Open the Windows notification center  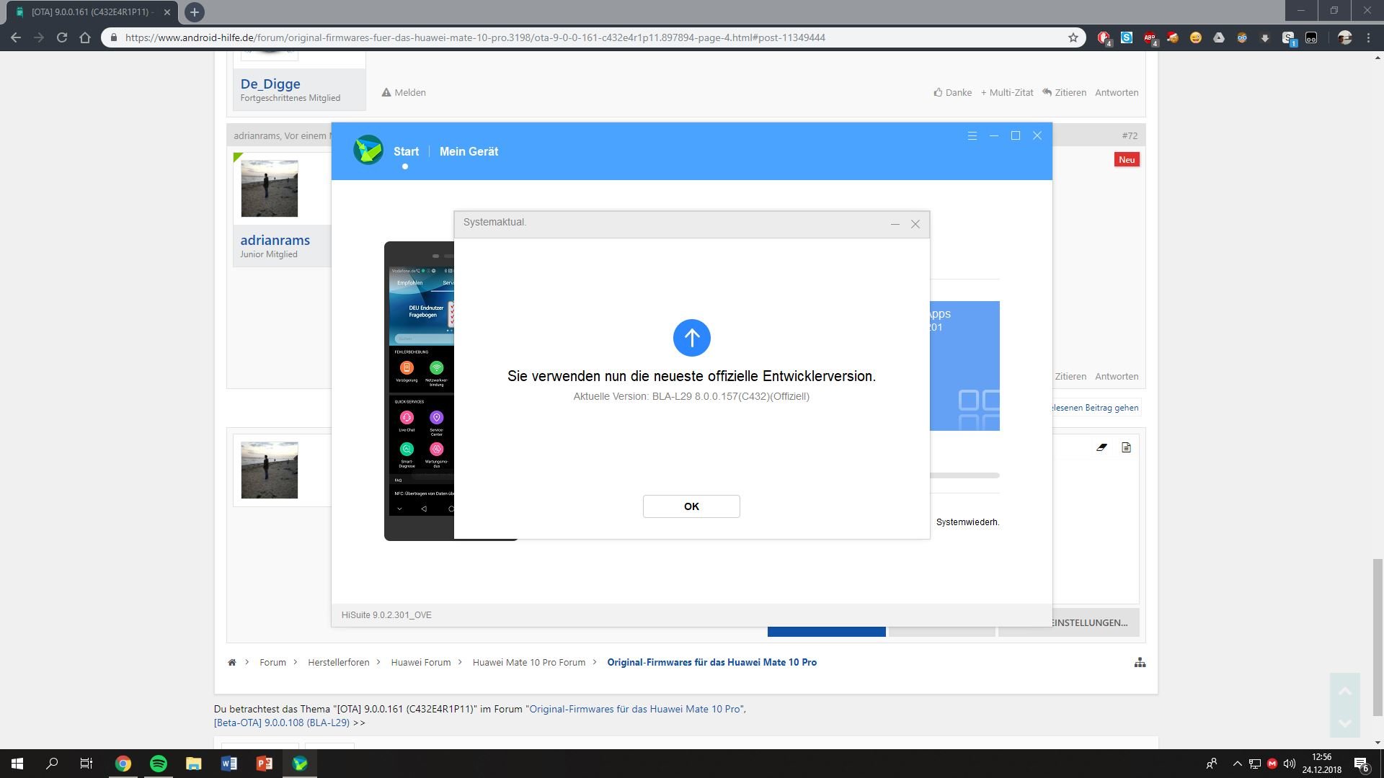[1362, 764]
